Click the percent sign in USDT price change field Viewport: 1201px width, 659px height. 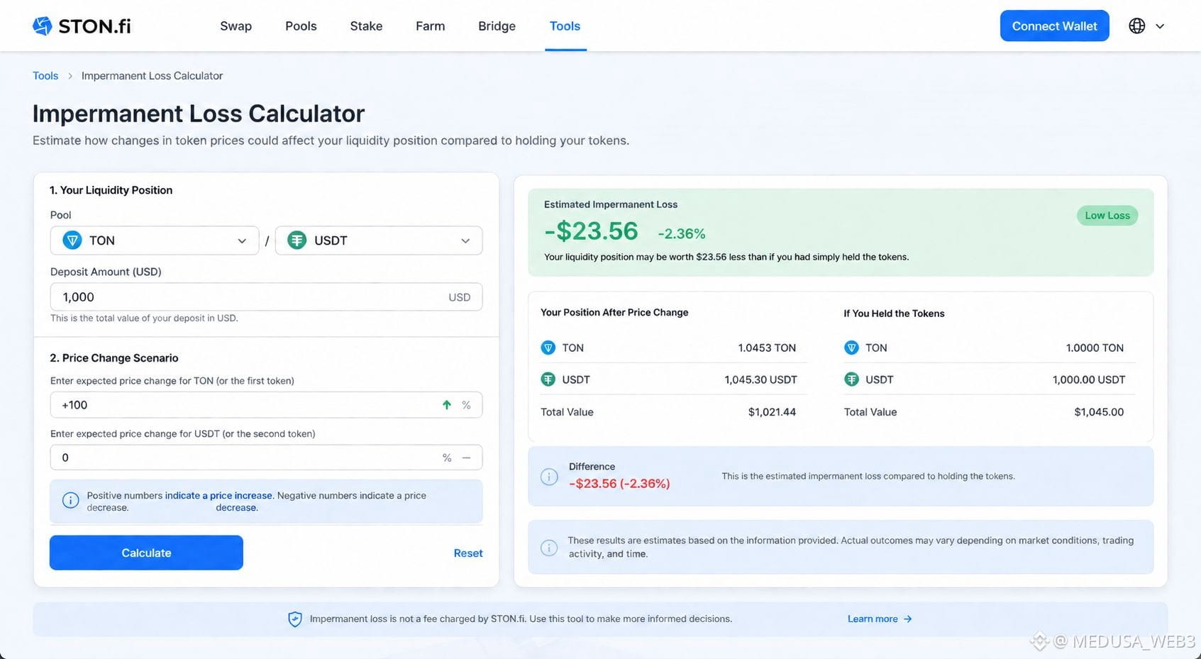pos(447,458)
